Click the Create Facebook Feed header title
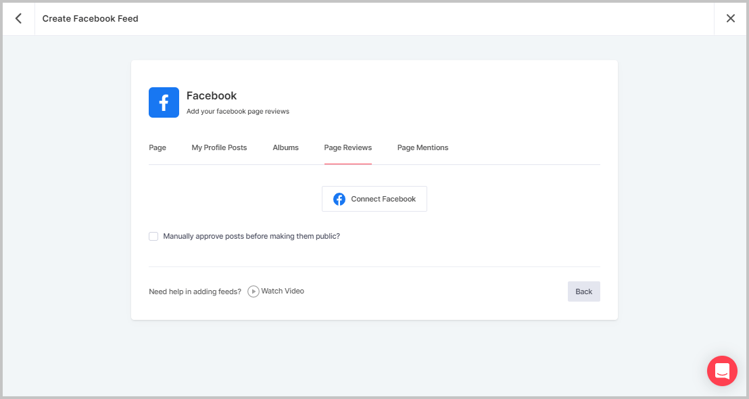Viewport: 749px width, 399px height. [90, 18]
